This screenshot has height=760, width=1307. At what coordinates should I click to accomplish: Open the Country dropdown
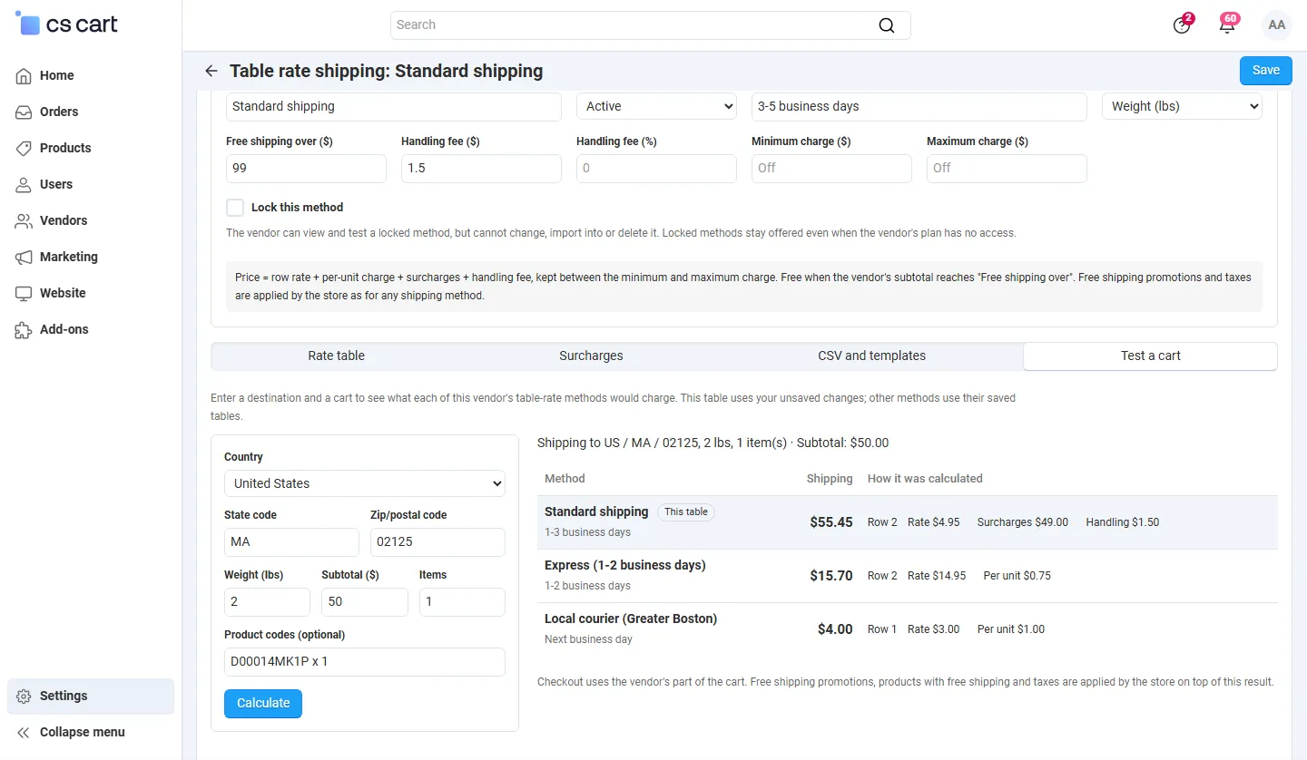365,483
